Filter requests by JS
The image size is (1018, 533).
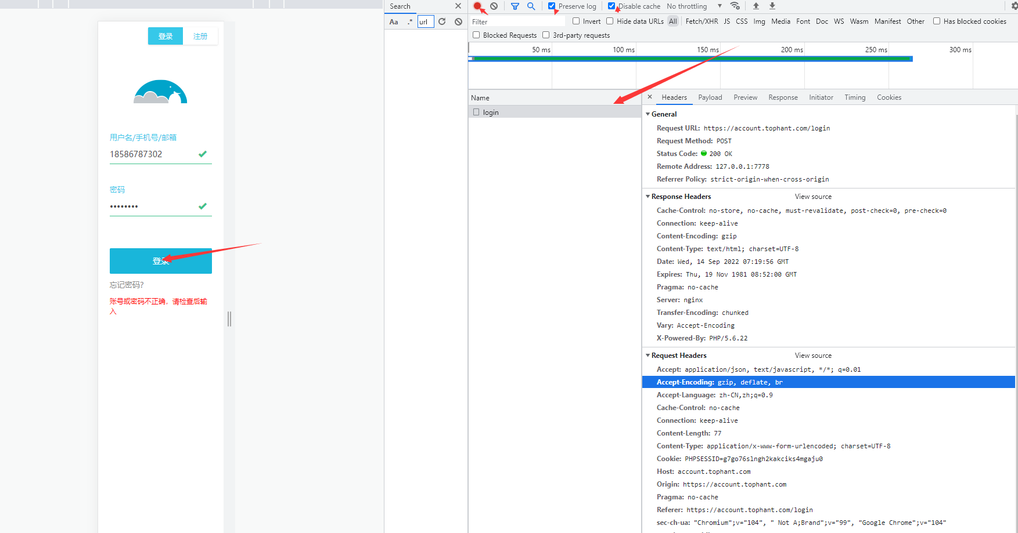pyautogui.click(x=727, y=21)
